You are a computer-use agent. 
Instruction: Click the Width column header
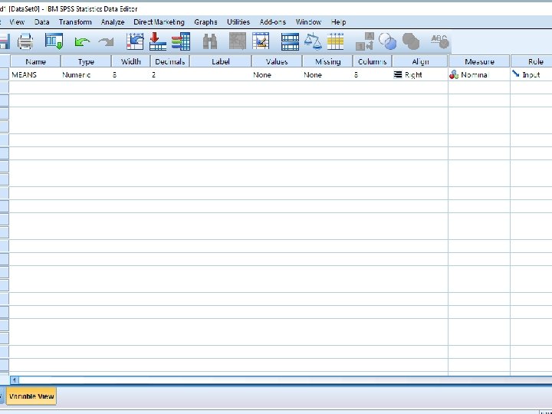131,61
